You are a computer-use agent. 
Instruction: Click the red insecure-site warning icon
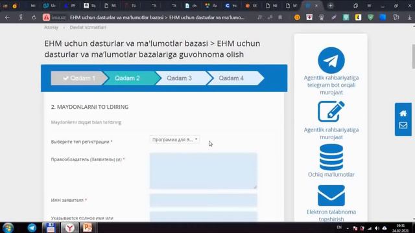pyautogui.click(x=46, y=17)
